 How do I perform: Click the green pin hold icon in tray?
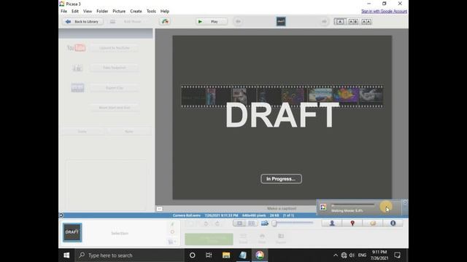click(x=172, y=224)
